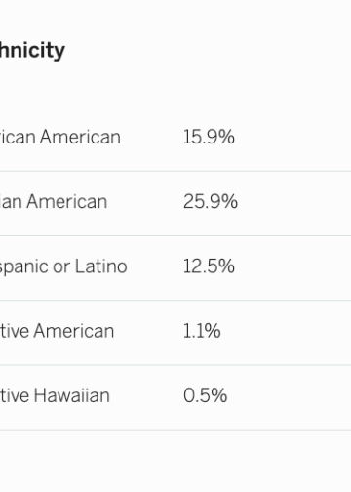The width and height of the screenshot is (351, 492).
Task: Select the 1.1% Native American percentage
Action: (202, 331)
